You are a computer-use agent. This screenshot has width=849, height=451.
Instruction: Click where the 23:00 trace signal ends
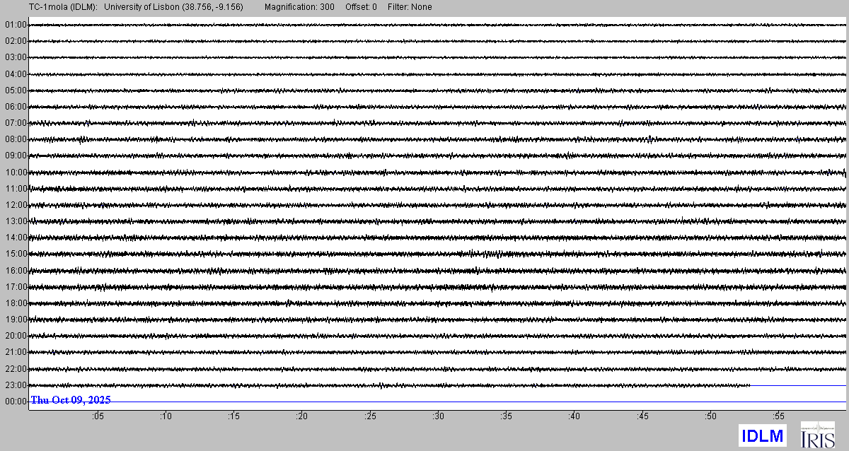click(750, 385)
